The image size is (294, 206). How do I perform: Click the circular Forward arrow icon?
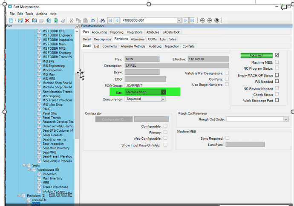click(210, 20)
